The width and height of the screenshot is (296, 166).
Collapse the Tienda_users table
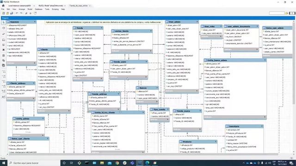tap(146, 61)
